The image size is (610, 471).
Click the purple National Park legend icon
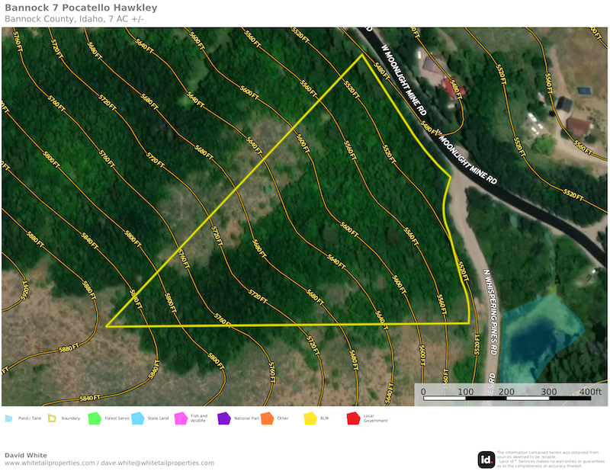(223, 418)
